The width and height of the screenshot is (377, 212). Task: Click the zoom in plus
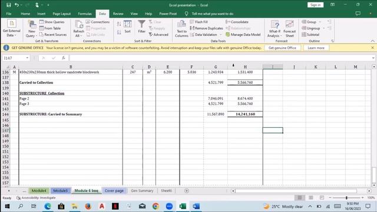(363, 198)
